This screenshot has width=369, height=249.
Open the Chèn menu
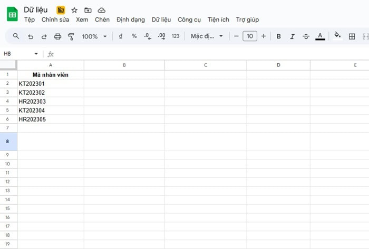tap(102, 19)
